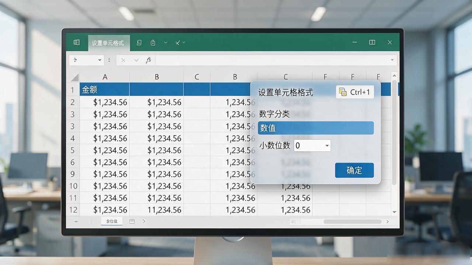The height and width of the screenshot is (265, 472).
Task: Close the spreadsheet window
Action: pyautogui.click(x=390, y=42)
